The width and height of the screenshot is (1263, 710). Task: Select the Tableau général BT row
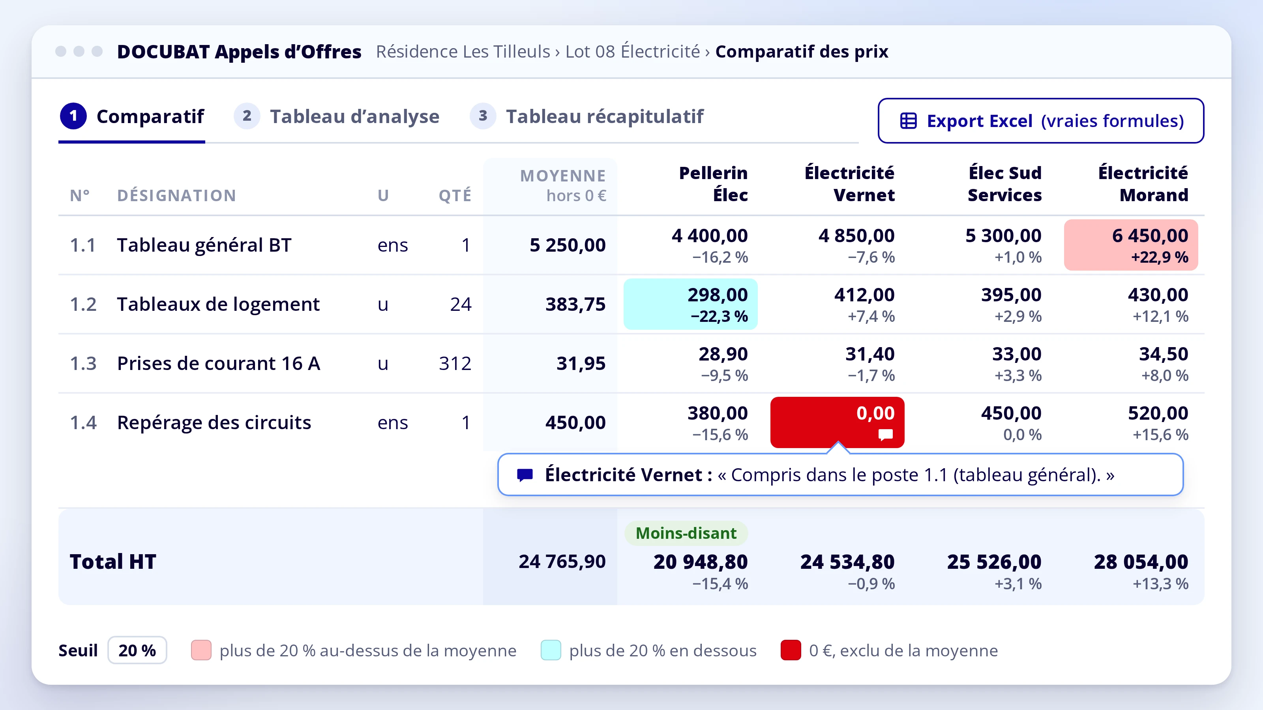click(631, 245)
